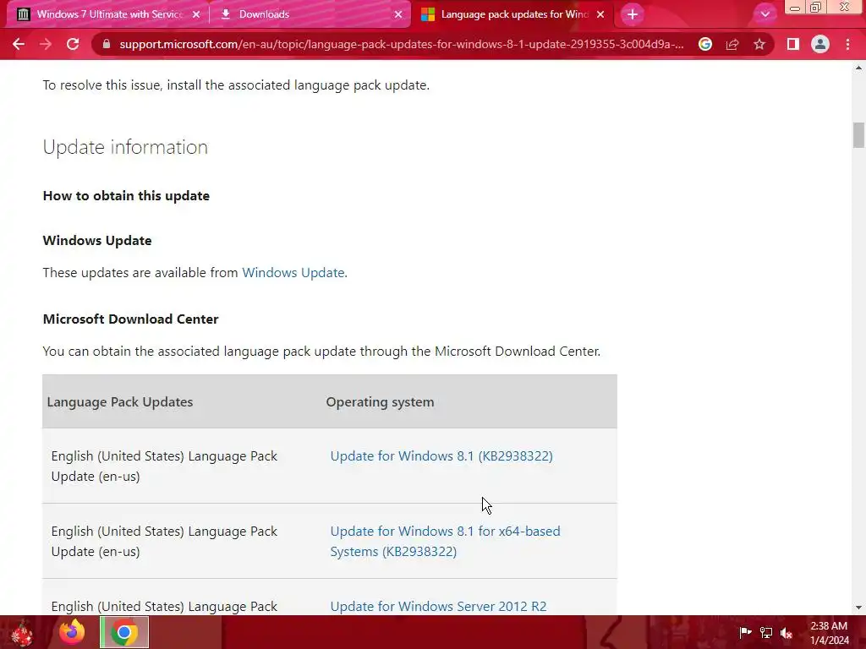Expand the tab search dropdown

765,14
